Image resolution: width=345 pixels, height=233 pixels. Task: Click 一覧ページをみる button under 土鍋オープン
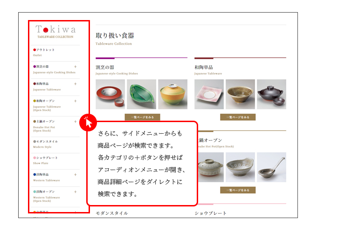(238, 190)
